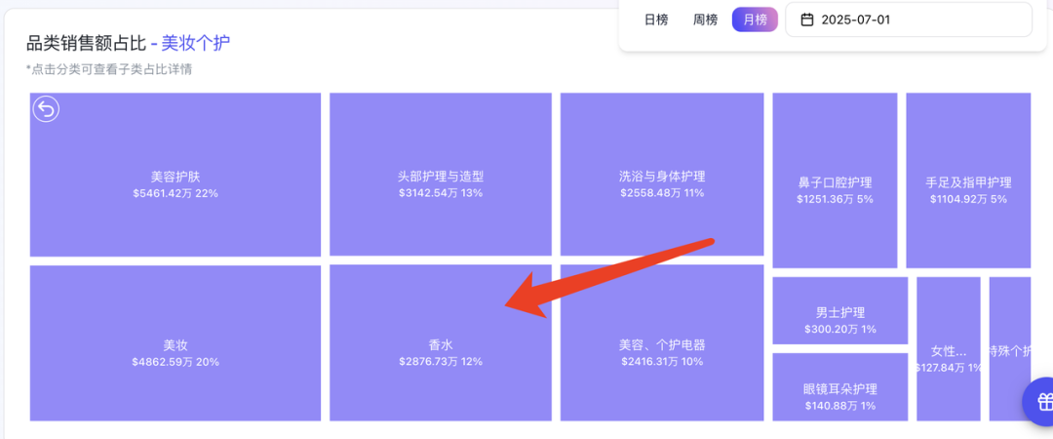Click the value $3142.54万 13%
Viewport: 1053px width, 439px height.
click(441, 193)
